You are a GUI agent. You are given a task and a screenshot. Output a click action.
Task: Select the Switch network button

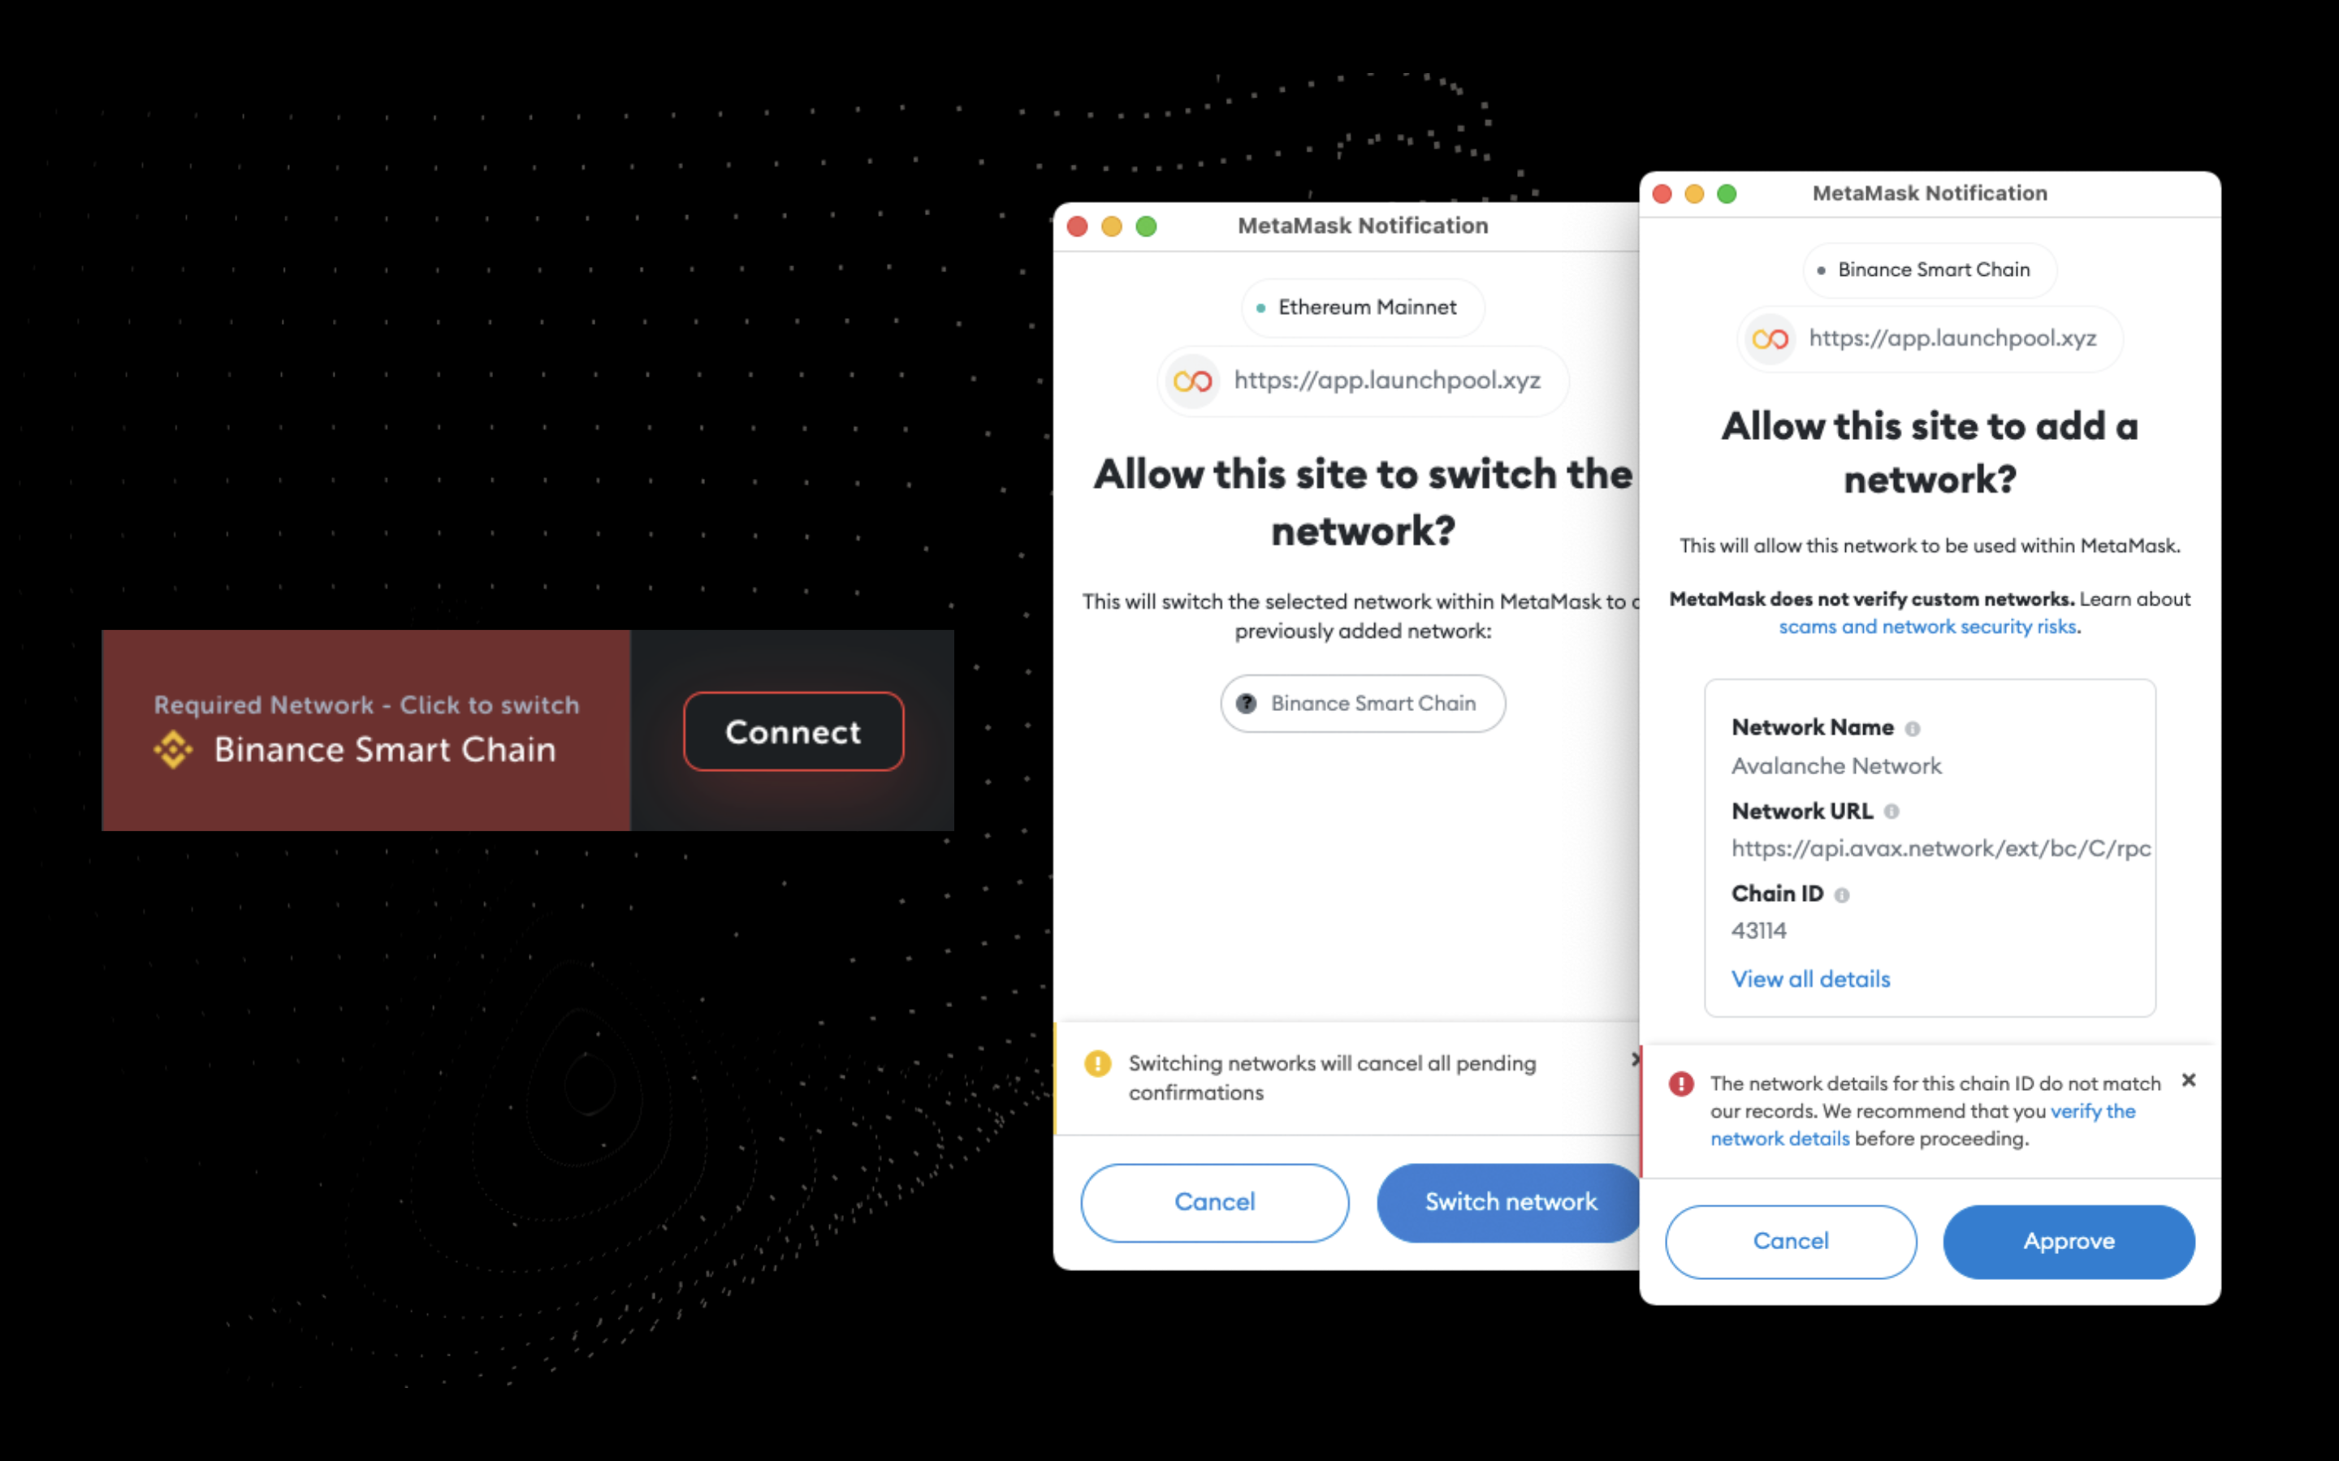[1507, 1202]
